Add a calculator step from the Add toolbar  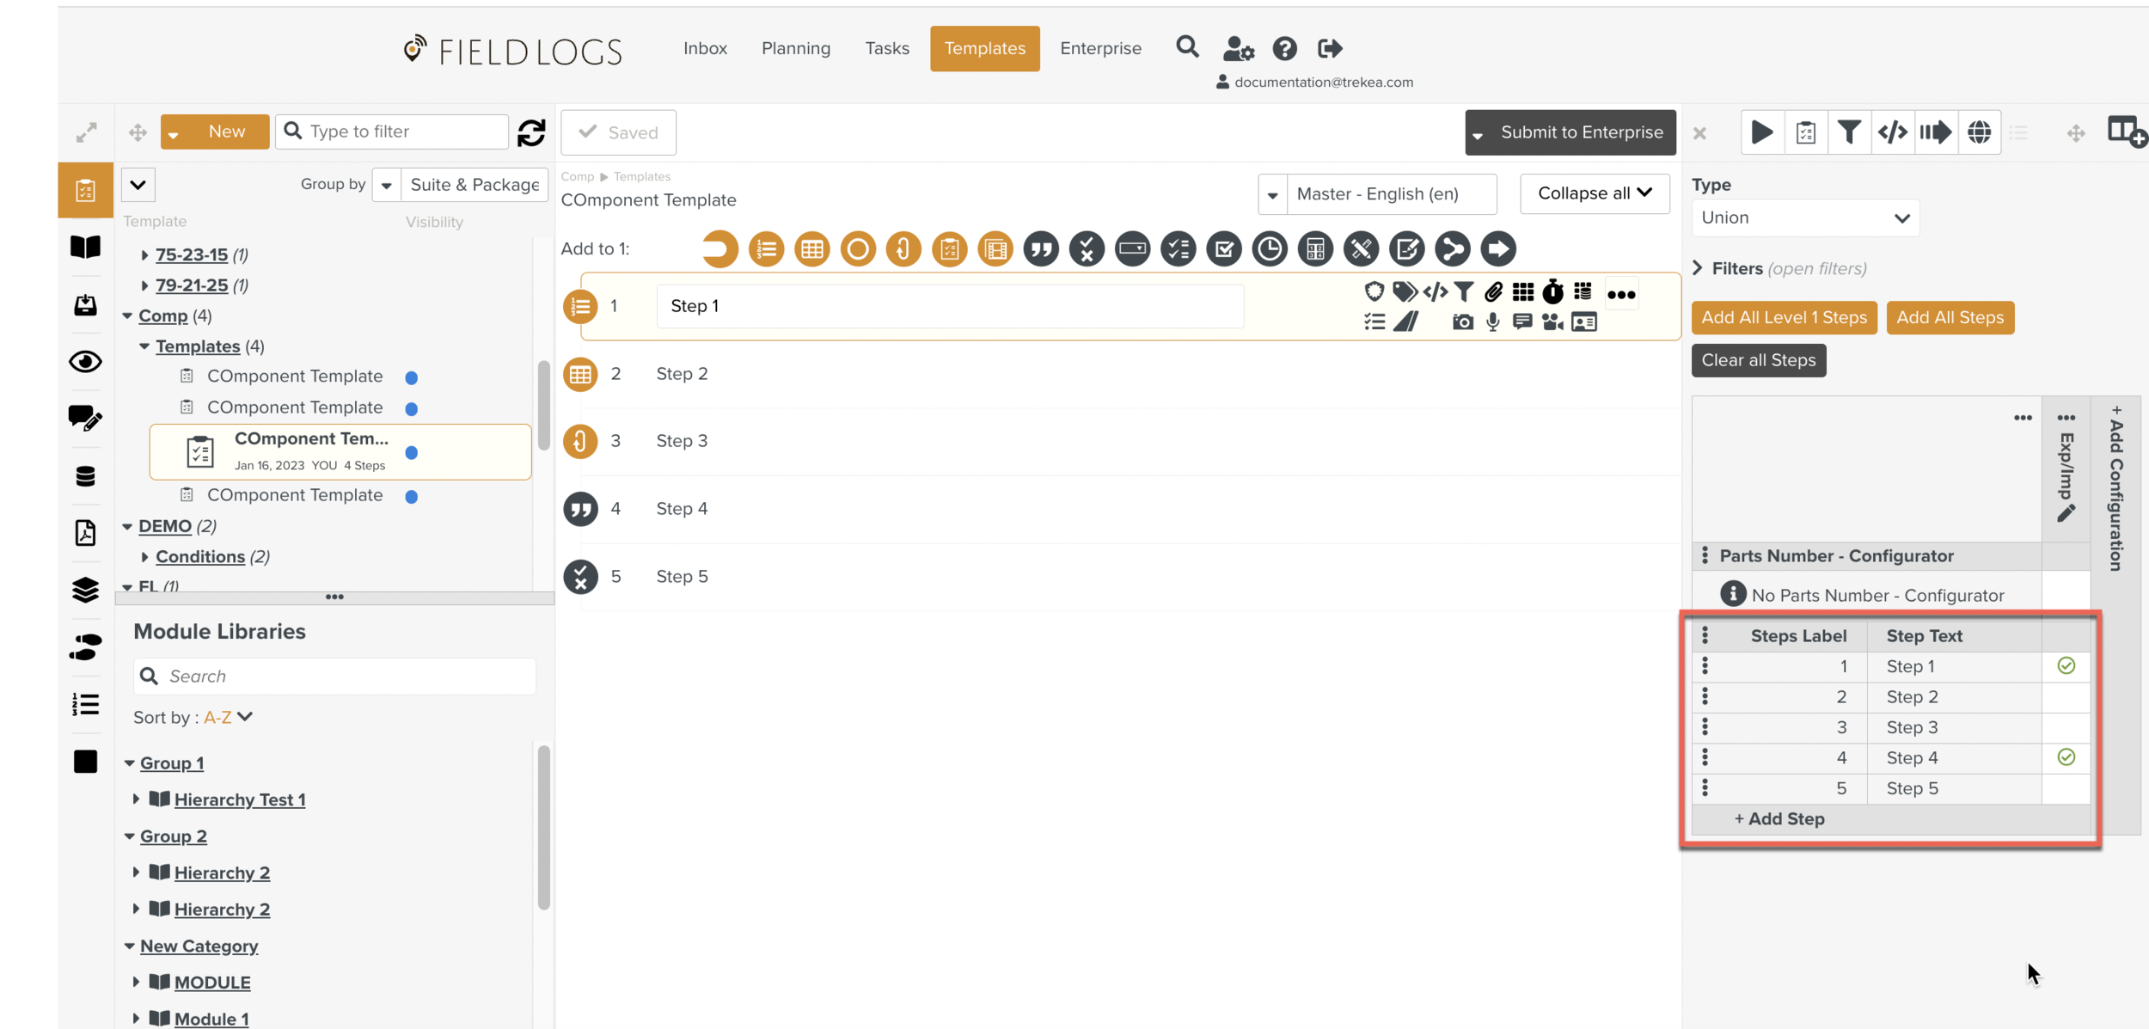tap(1315, 249)
